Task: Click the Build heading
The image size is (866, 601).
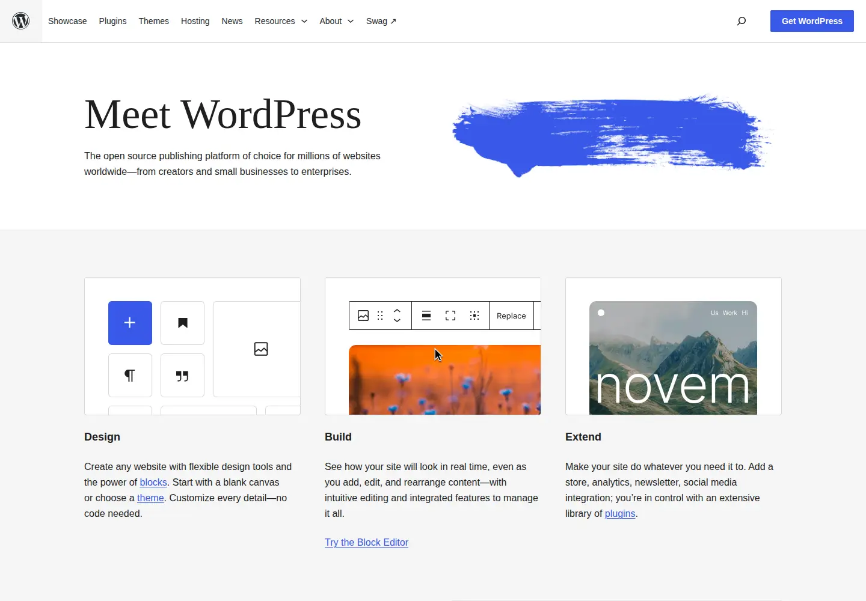Action: [x=338, y=437]
